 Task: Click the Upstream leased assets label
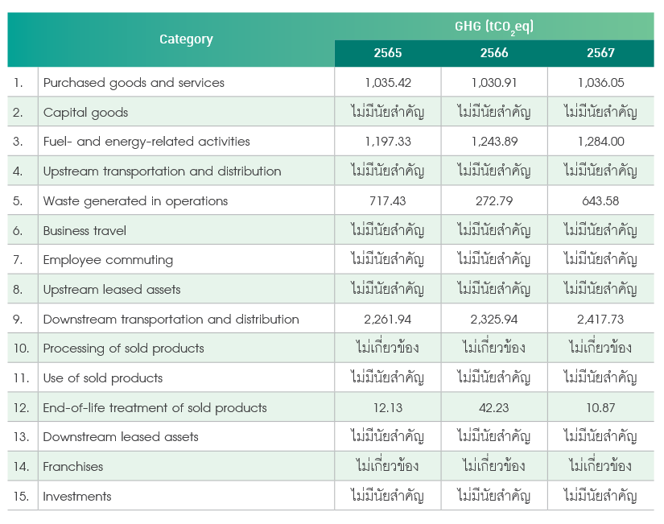112,290
